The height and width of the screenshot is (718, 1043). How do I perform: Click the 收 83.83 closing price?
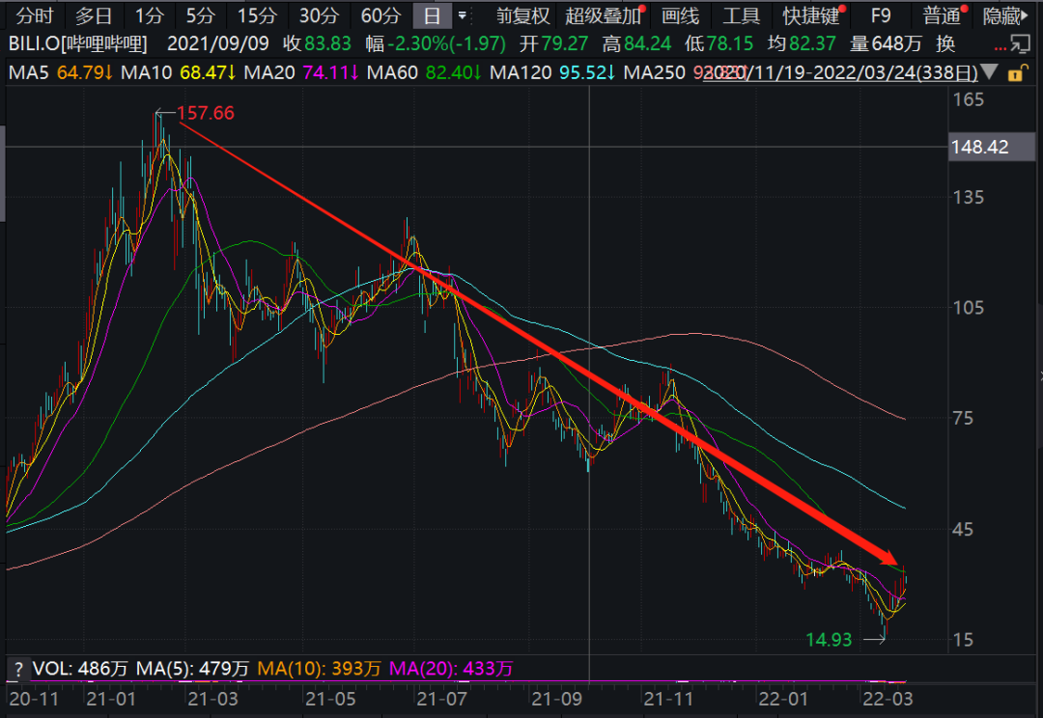[317, 43]
